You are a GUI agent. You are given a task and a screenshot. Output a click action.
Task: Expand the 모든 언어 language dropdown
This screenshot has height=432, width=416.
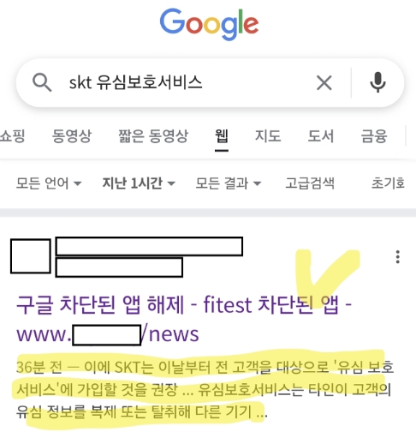(x=49, y=183)
